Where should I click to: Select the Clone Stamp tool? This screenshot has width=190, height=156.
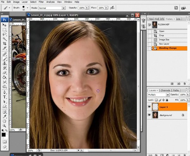(x=5, y=63)
